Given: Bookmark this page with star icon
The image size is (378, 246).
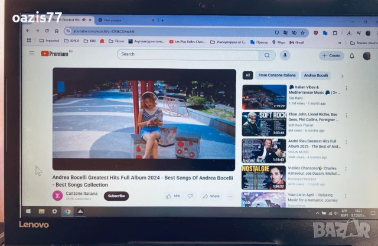Looking at the screenshot, I should tap(303, 32).
